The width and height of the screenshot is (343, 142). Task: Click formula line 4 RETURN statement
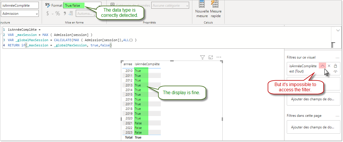60,45
